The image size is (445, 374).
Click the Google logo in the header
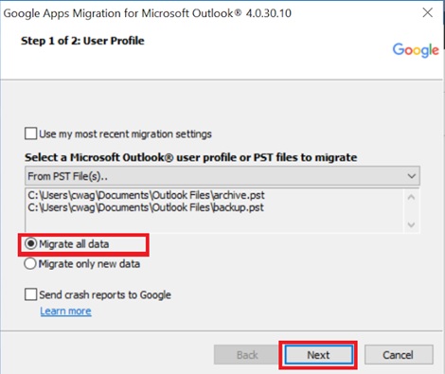click(416, 50)
